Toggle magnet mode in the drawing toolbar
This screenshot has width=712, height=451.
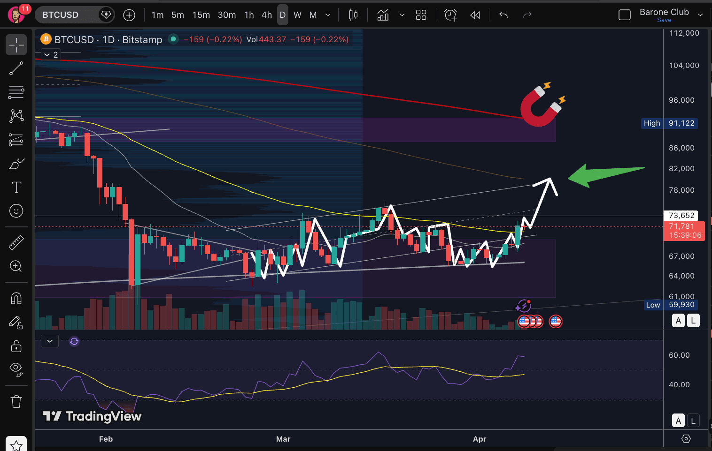click(16, 298)
